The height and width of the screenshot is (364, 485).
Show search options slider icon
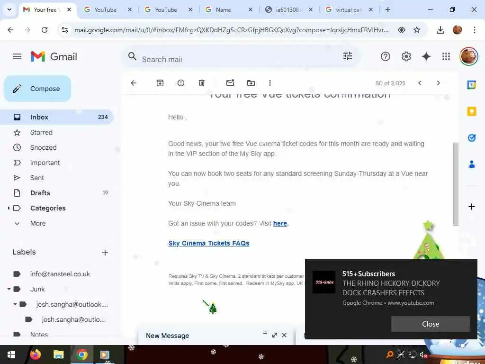point(348,56)
